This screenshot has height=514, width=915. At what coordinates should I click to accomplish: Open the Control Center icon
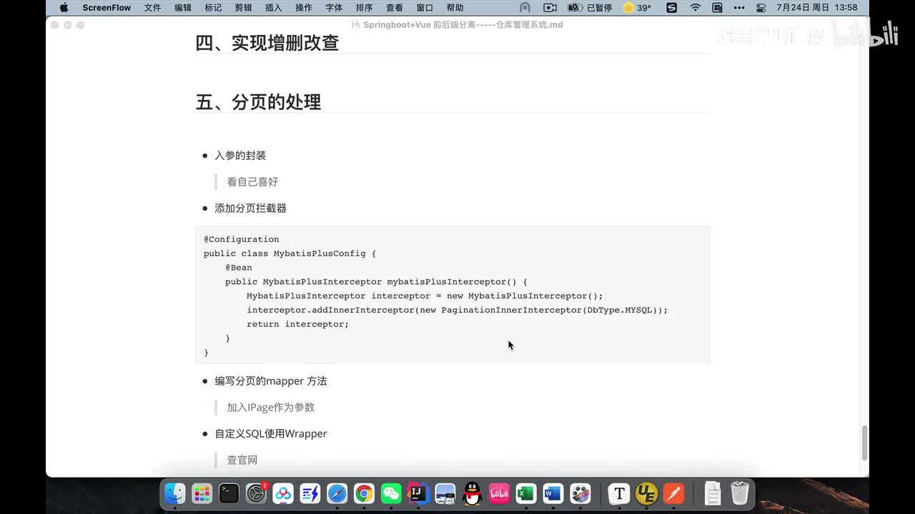(761, 8)
